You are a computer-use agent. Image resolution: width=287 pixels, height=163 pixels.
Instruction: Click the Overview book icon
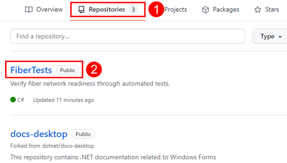point(29,9)
